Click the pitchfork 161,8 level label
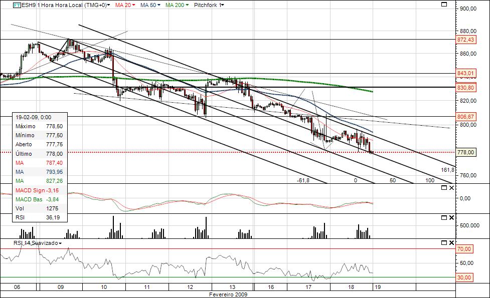This screenshot has width=490, height=298. click(x=448, y=170)
